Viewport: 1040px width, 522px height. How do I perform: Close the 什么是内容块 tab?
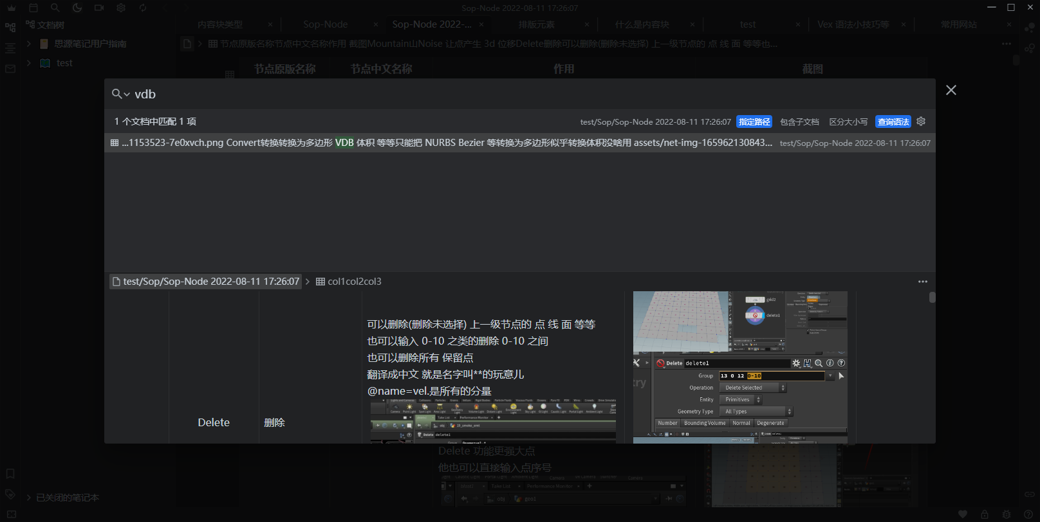[x=692, y=24]
